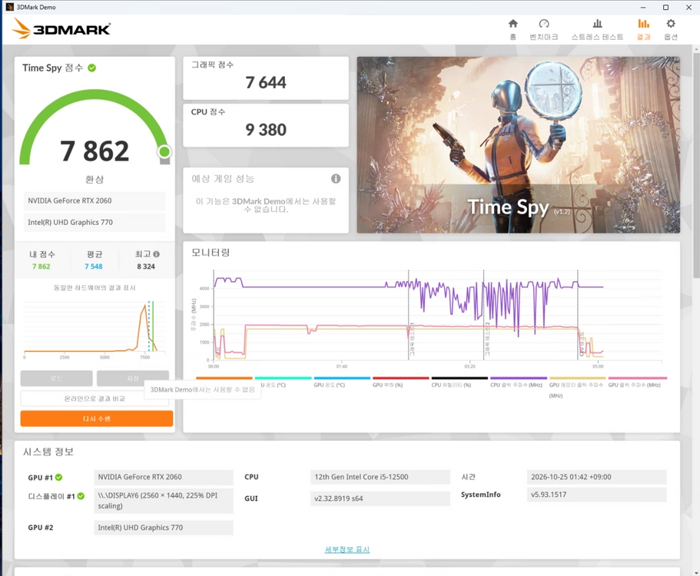The width and height of the screenshot is (700, 576).
Task: Click the 평균 average value 7 548
Action: (x=94, y=266)
